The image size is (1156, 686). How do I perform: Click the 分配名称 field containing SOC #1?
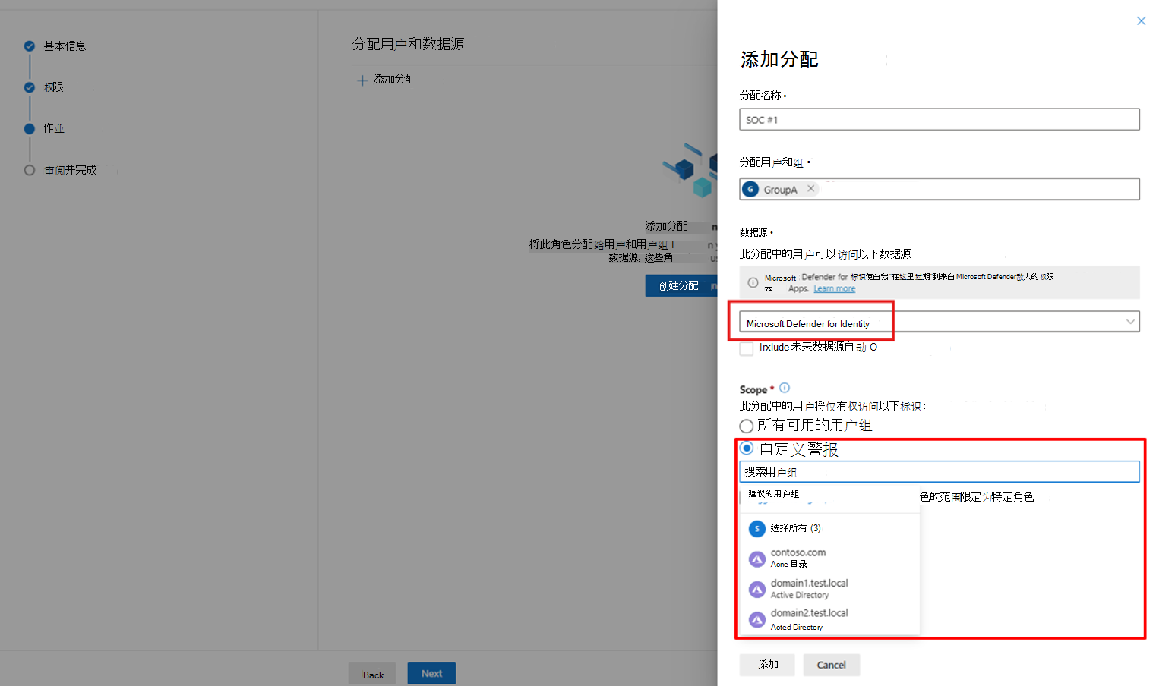click(939, 120)
